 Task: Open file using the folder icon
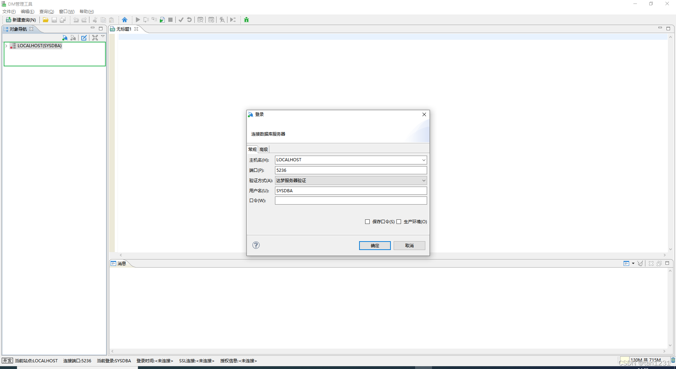(x=45, y=20)
